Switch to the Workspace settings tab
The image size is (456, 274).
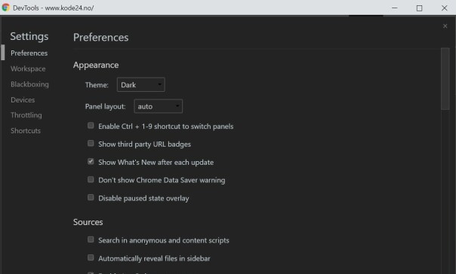(x=28, y=68)
